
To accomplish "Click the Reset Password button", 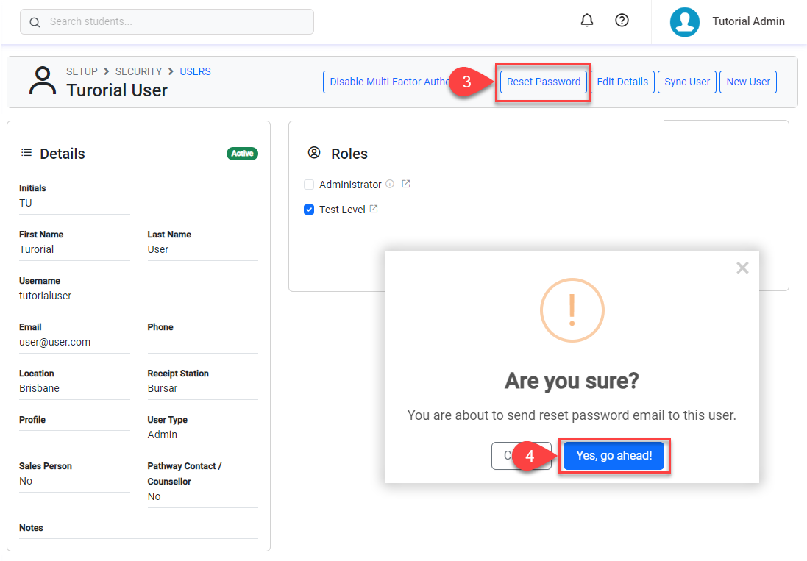I will [x=543, y=82].
